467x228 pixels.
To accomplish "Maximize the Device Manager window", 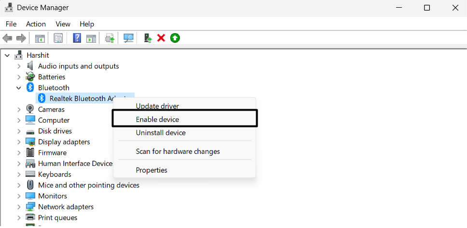I will point(427,8).
